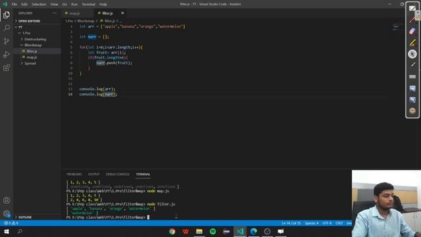
Task: Open the Search view in activity bar
Action: [7, 28]
